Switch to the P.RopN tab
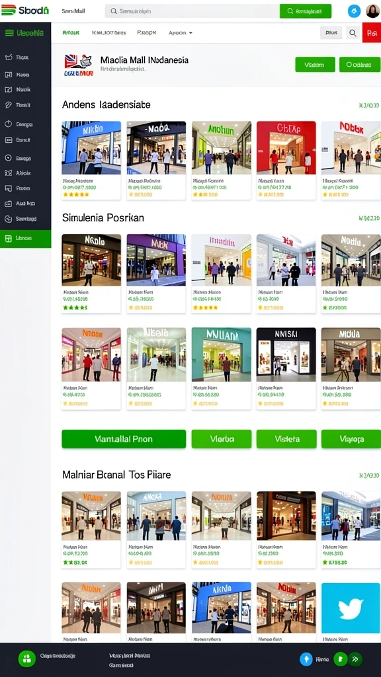 [x=146, y=33]
